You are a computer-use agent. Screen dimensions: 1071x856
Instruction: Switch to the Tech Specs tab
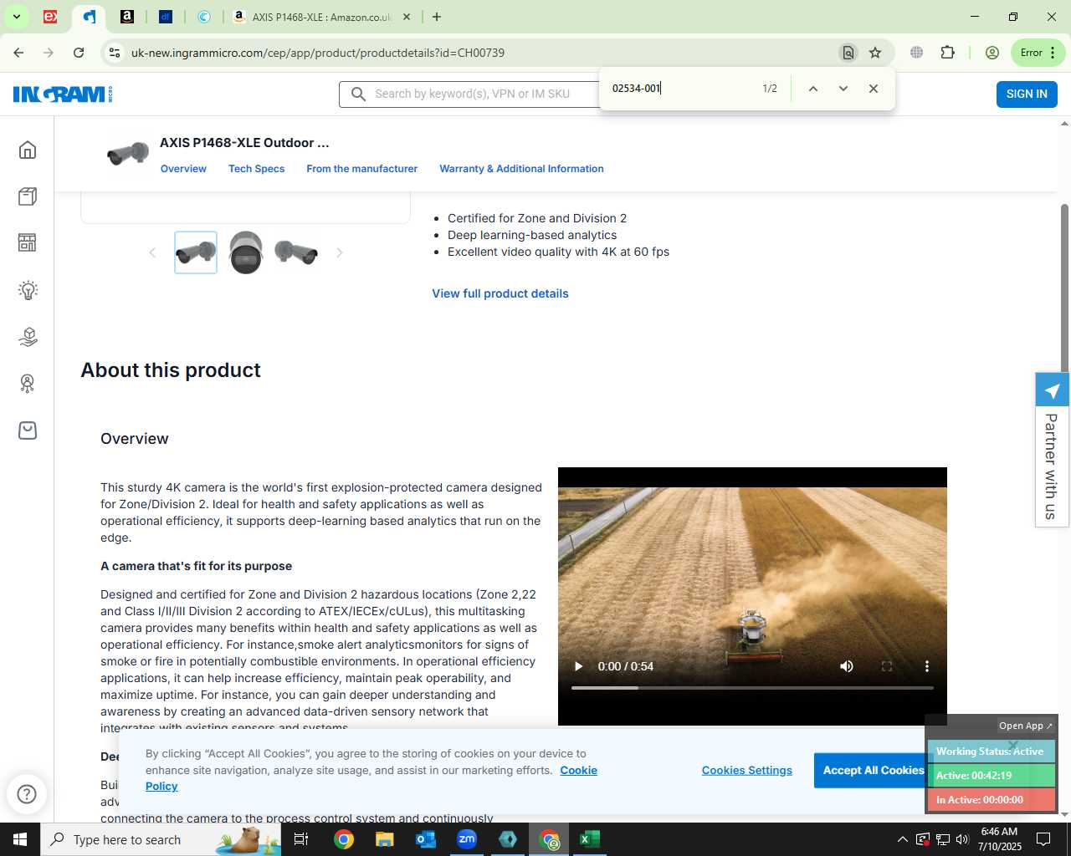point(256,169)
